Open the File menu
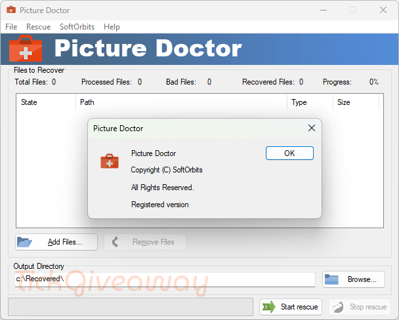This screenshot has height=320, width=399. tap(11, 27)
